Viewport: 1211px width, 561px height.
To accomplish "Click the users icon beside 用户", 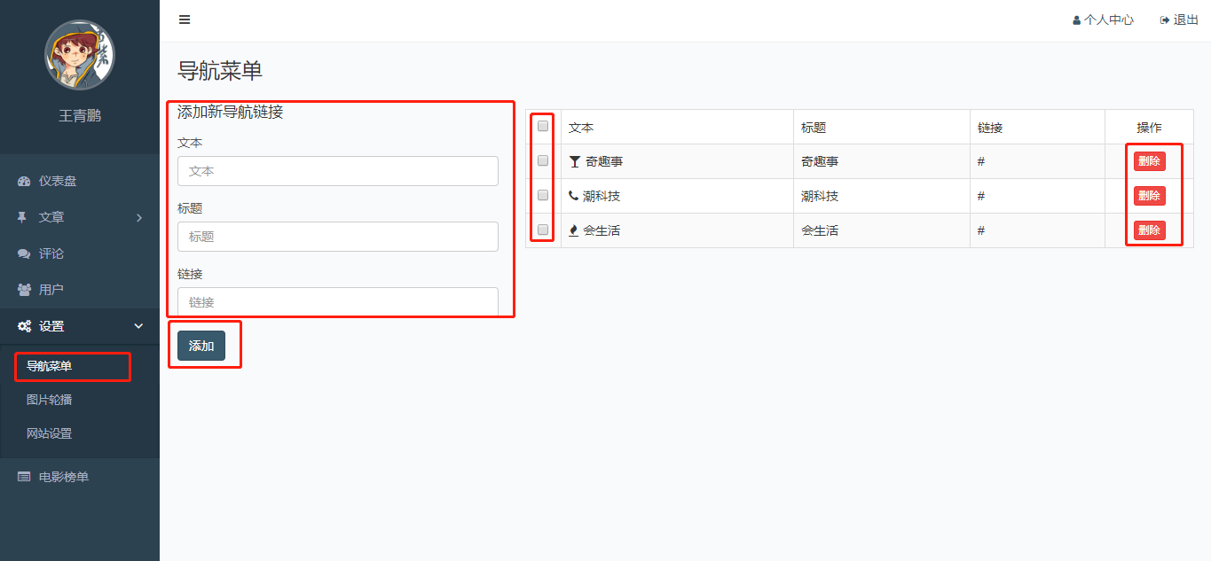I will tap(24, 290).
